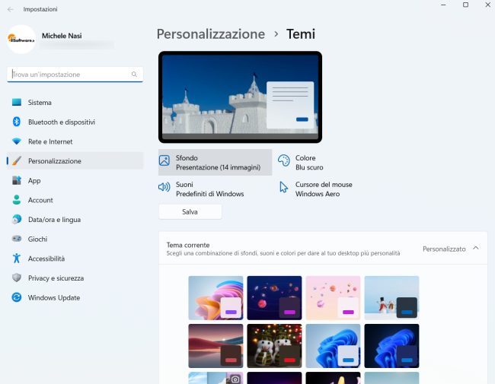Click the Account person icon
The image size is (495, 384).
pos(17,200)
